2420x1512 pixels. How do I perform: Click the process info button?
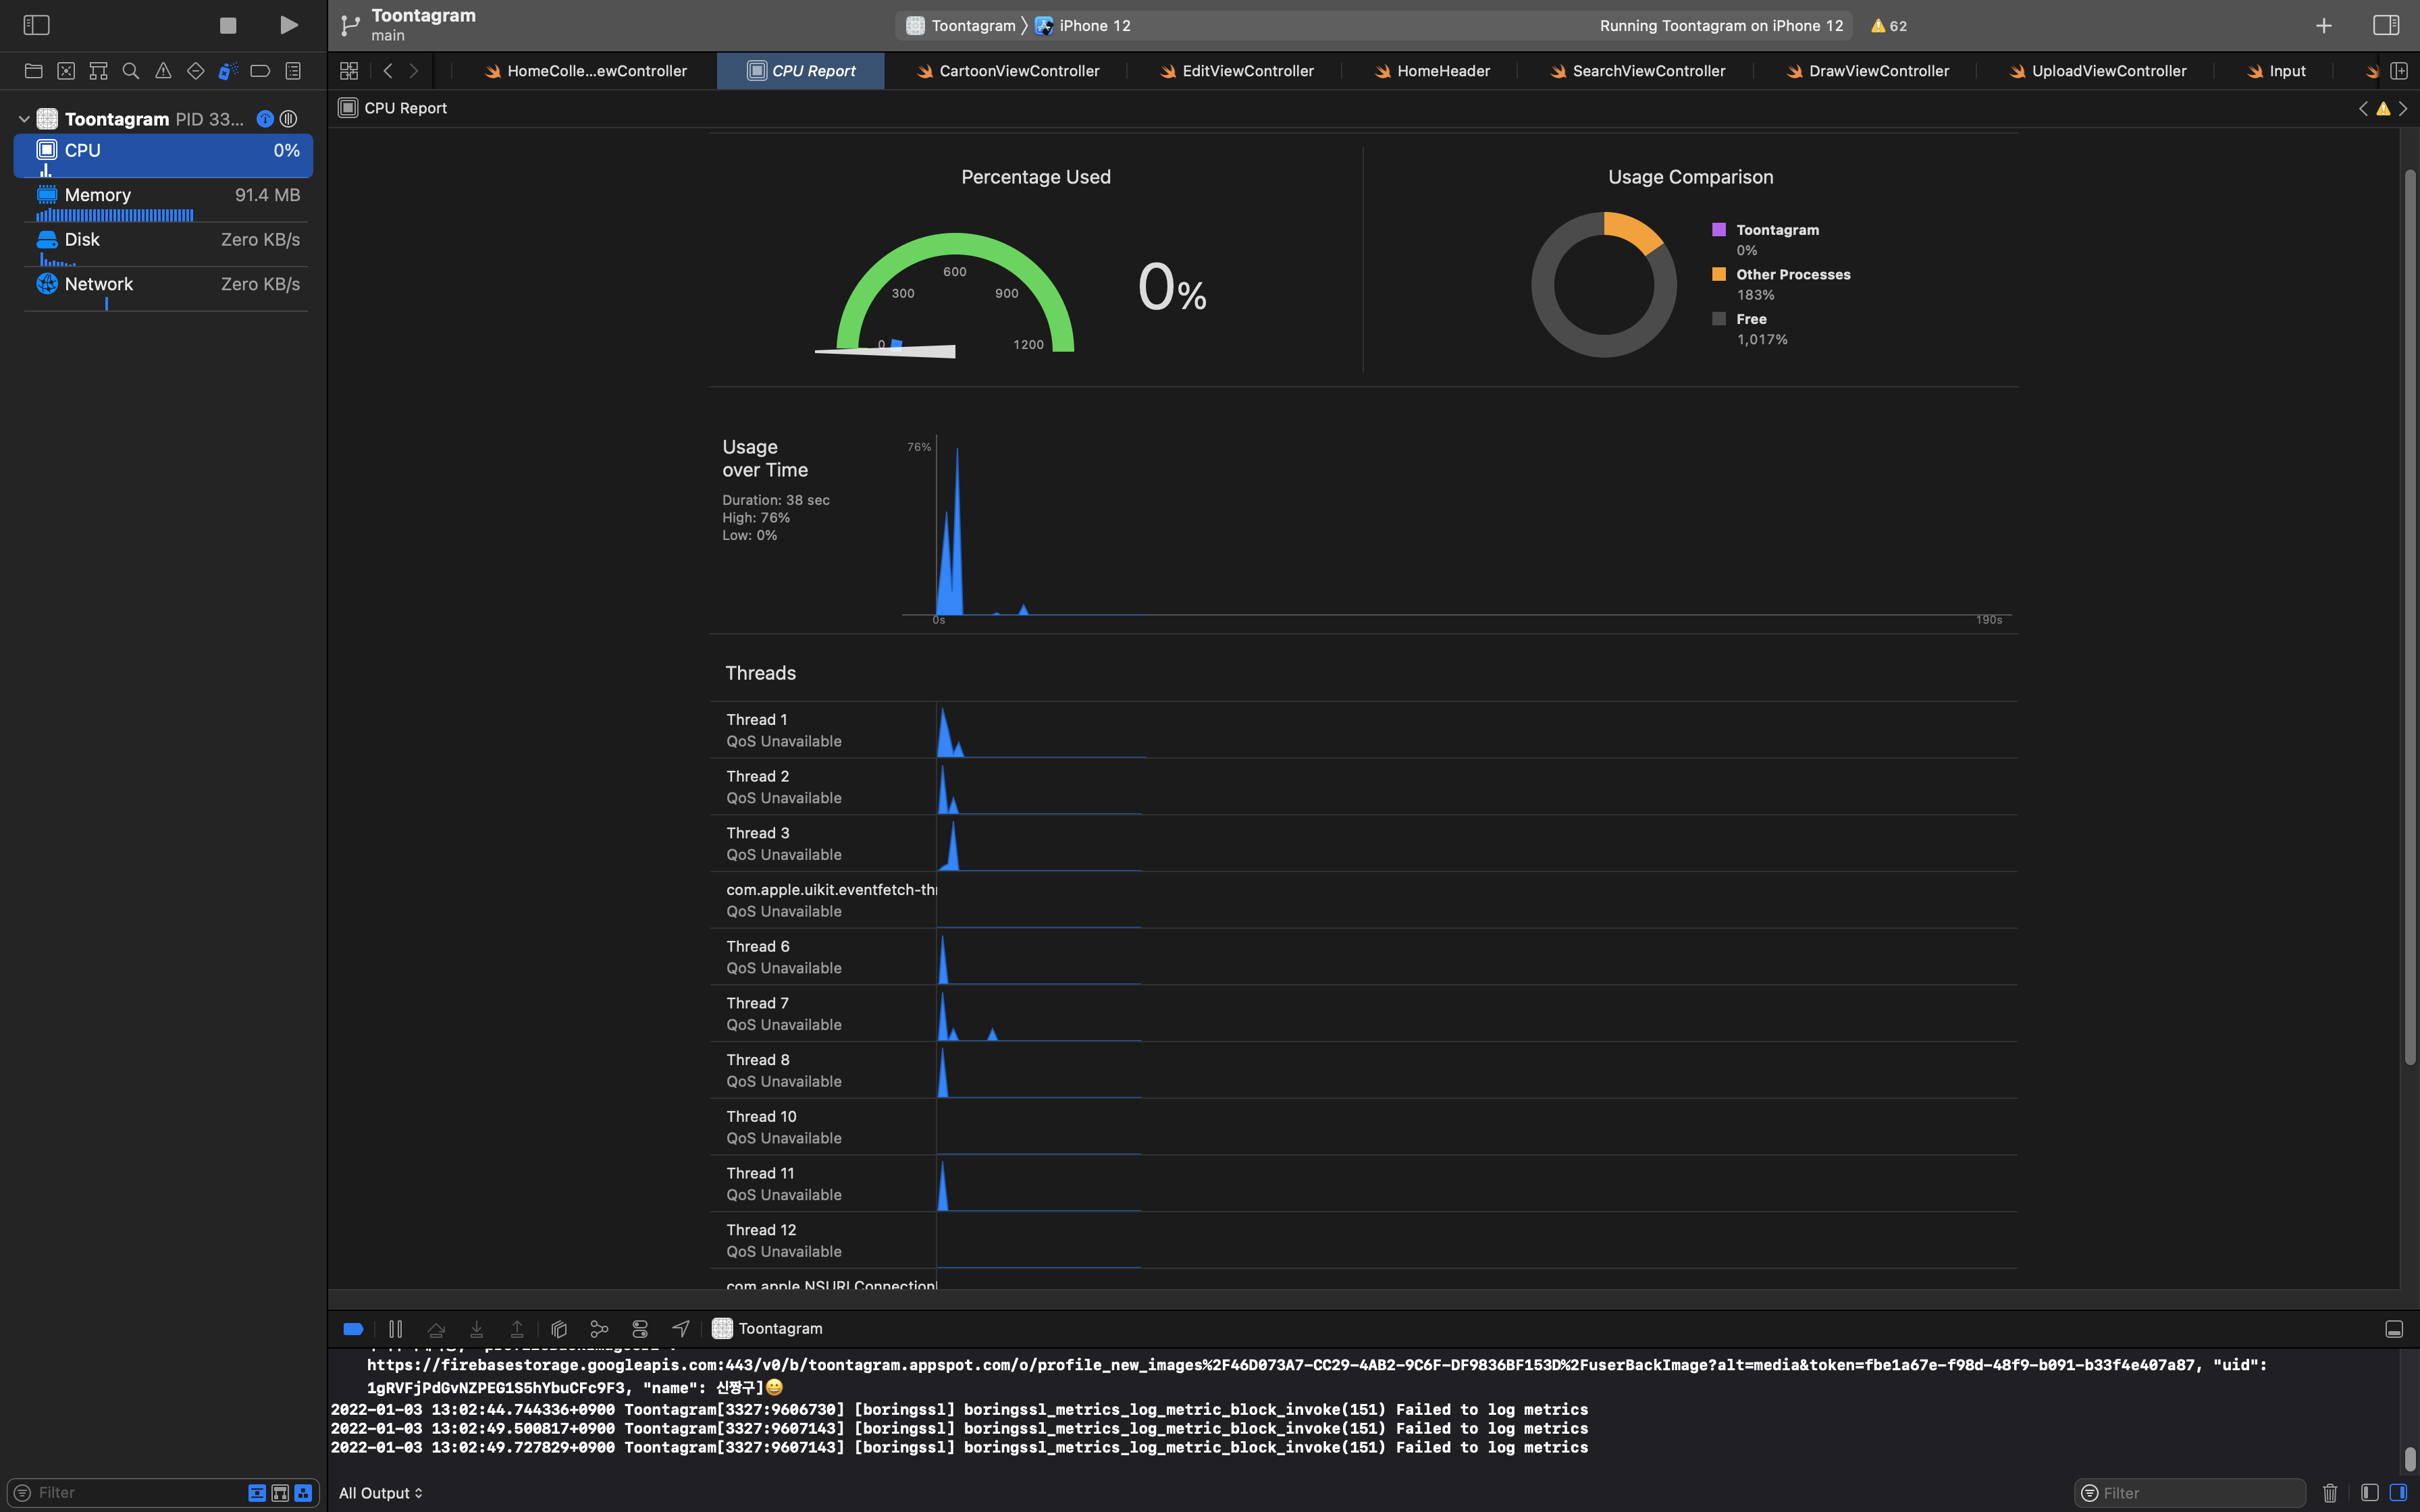coord(265,119)
